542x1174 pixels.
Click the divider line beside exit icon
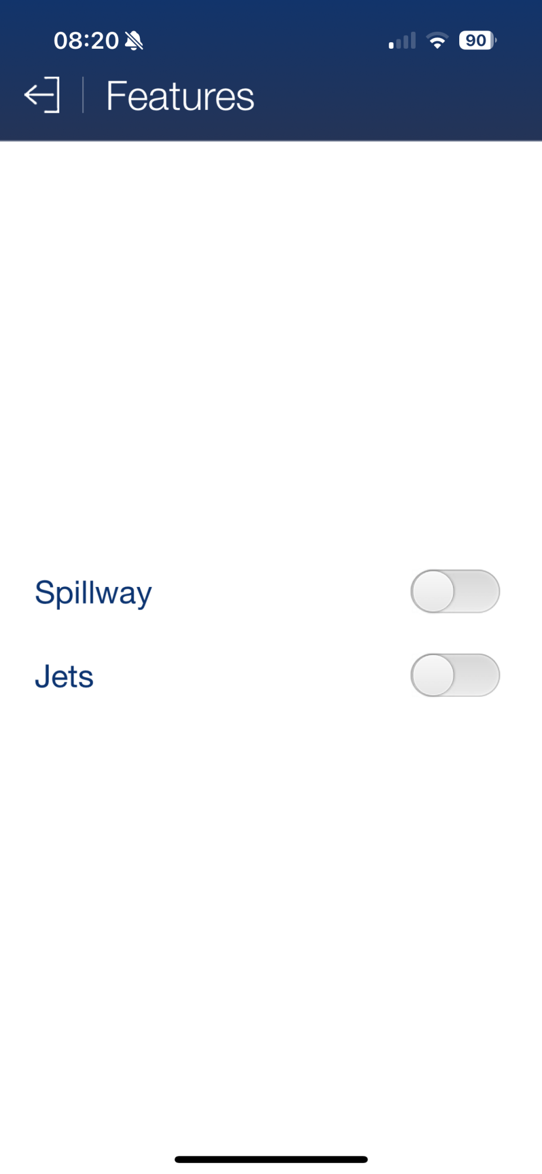click(x=83, y=95)
